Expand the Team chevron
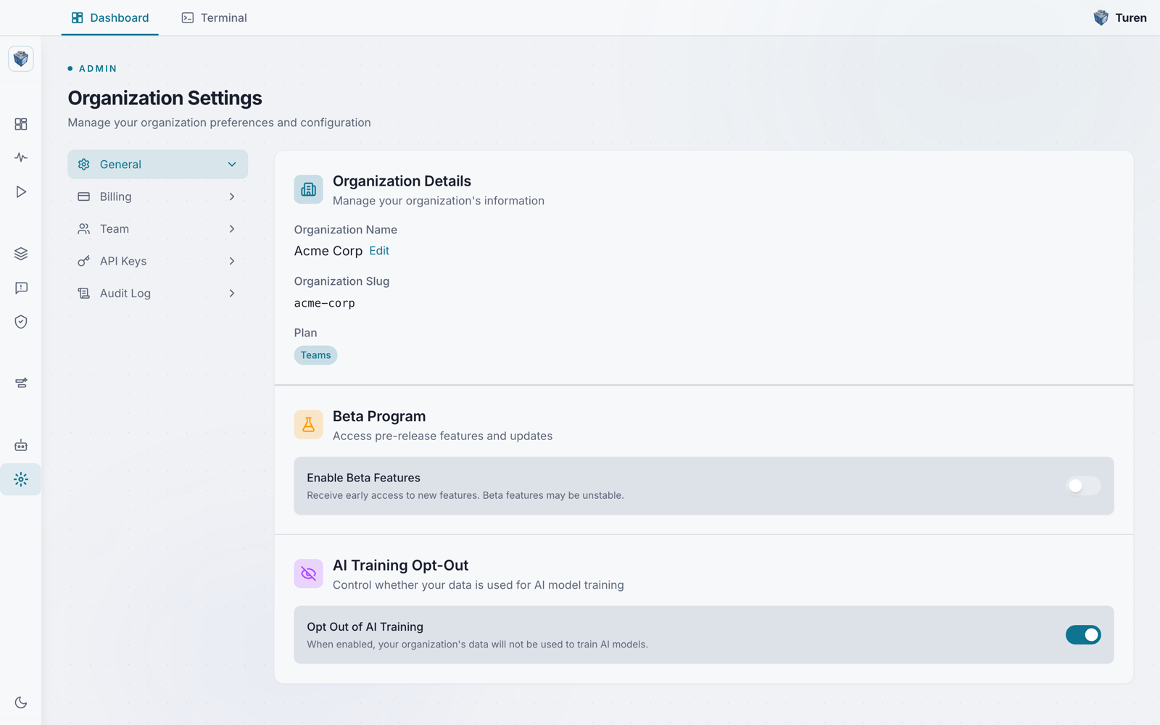Viewport: 1160px width, 725px height. (x=232, y=229)
